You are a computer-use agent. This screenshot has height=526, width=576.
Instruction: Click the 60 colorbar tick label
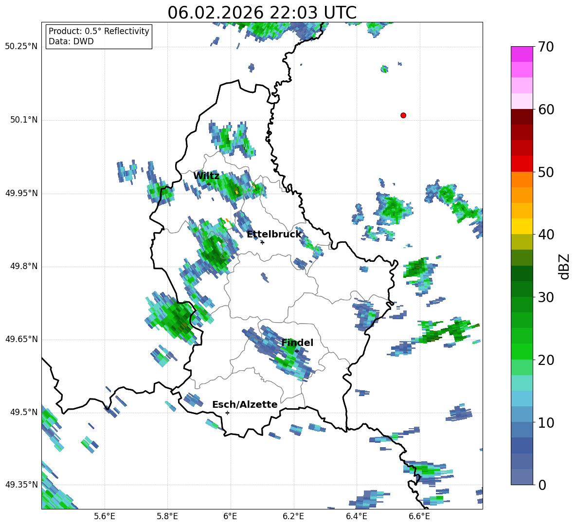[546, 109]
